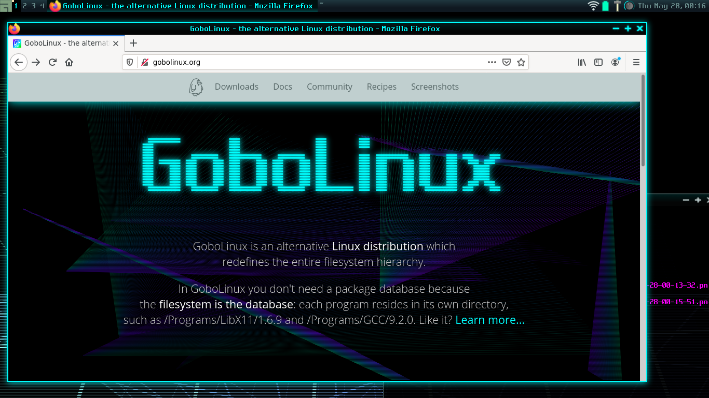Open the Firefox home page
Screen dimensions: 709x398
[x=69, y=62]
